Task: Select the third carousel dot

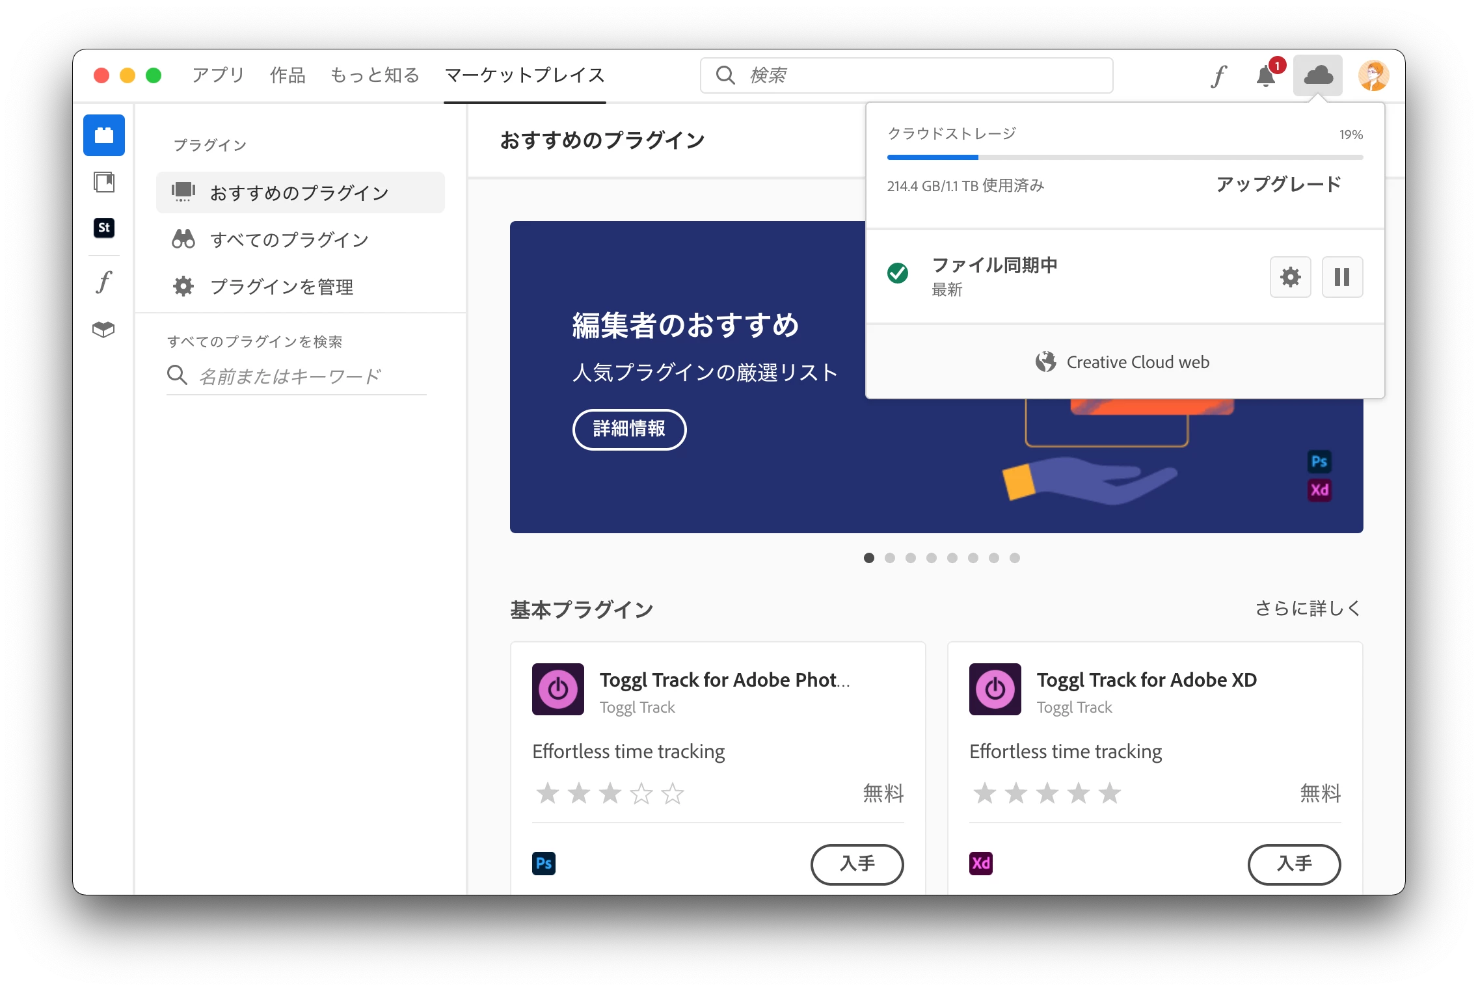Action: (911, 558)
